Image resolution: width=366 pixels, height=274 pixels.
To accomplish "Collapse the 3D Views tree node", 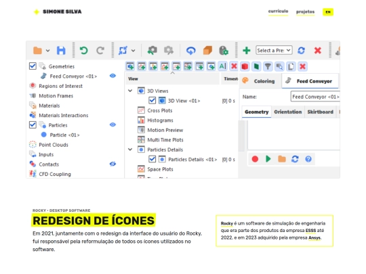I will 130,91.
